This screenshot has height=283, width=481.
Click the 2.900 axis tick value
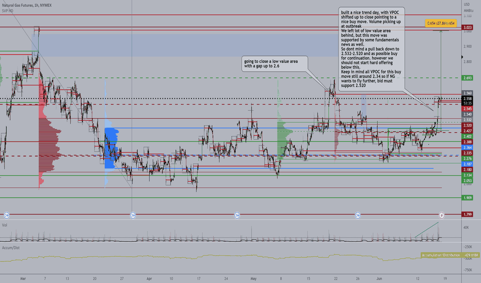(468, 46)
